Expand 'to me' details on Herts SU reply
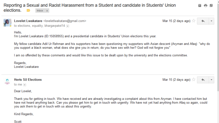The image size is (219, 123). [24, 85]
